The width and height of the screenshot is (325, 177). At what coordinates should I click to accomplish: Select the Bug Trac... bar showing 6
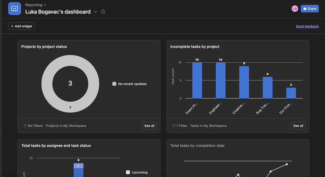pos(268,88)
